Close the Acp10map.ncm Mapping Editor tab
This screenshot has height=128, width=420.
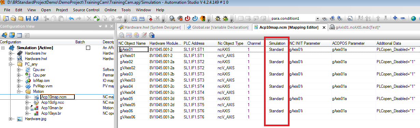pyautogui.click(x=324, y=28)
